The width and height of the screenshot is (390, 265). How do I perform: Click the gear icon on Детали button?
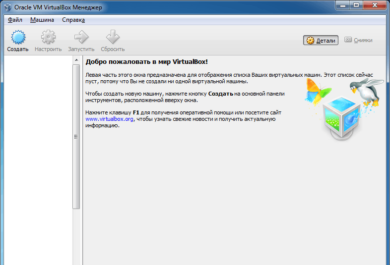[x=310, y=40]
